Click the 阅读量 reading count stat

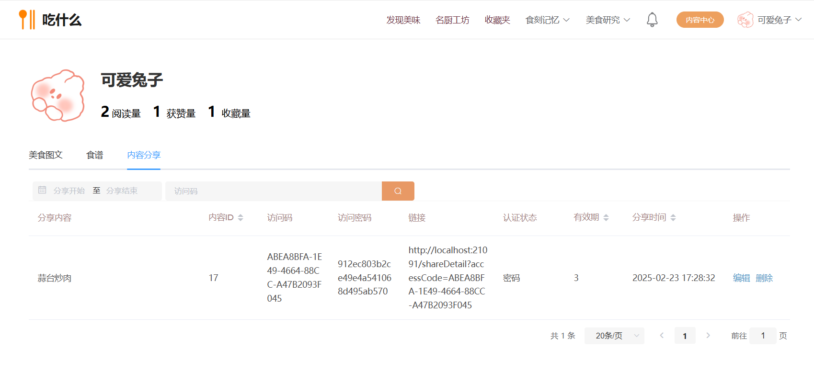121,112
